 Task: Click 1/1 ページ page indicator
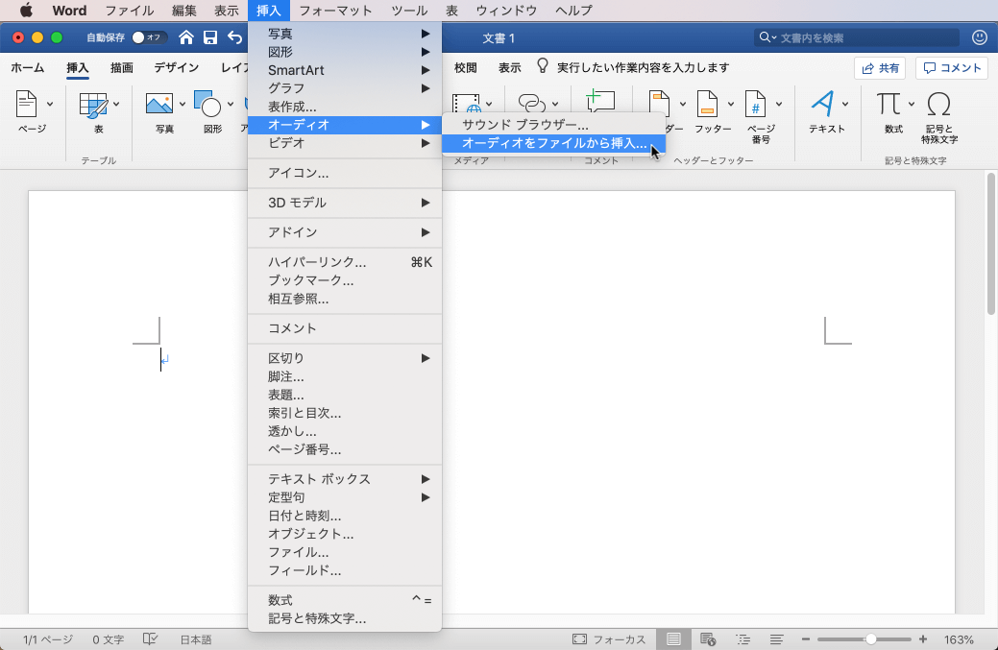point(48,639)
